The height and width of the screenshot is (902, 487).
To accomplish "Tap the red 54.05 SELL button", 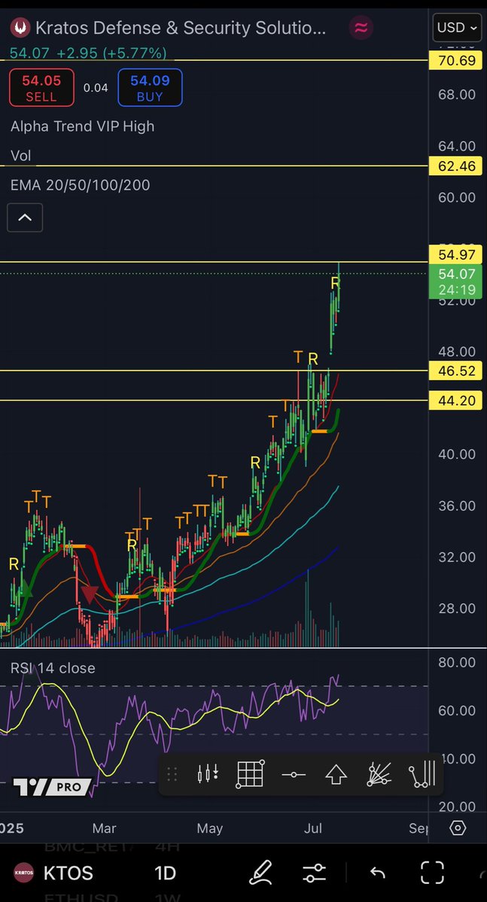I will click(x=41, y=87).
